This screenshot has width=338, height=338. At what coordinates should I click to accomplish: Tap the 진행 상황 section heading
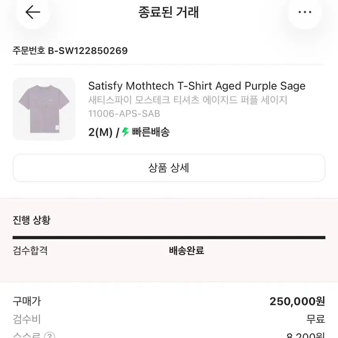(32, 220)
